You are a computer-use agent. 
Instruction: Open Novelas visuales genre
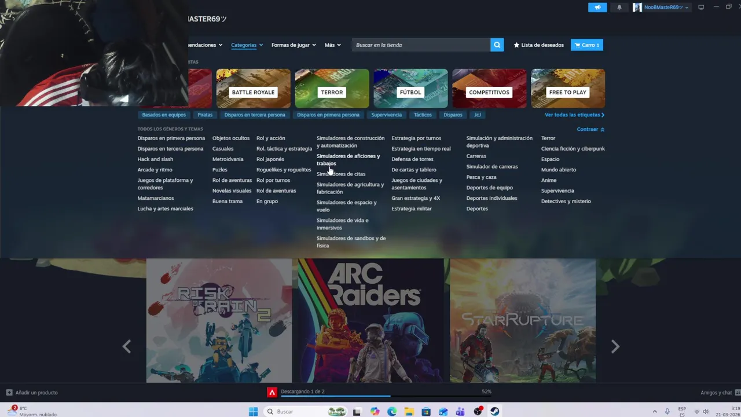coord(232,191)
